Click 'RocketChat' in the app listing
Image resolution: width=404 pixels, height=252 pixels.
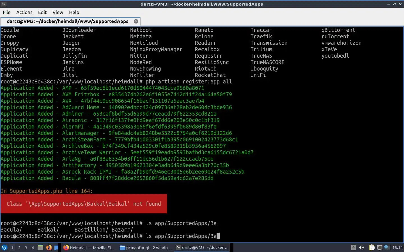[210, 75]
